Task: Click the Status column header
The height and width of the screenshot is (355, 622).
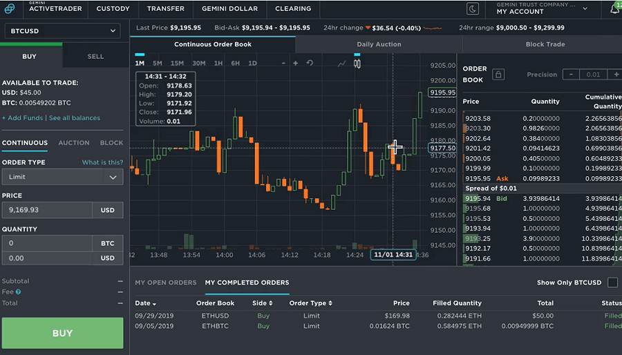Action: [x=612, y=303]
